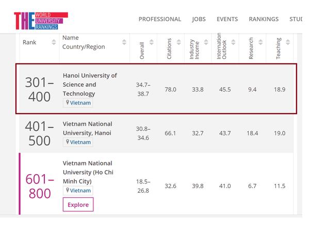Click Vietnam tag under Hanoi University of Science
The width and height of the screenshot is (310, 230).
[x=78, y=103]
